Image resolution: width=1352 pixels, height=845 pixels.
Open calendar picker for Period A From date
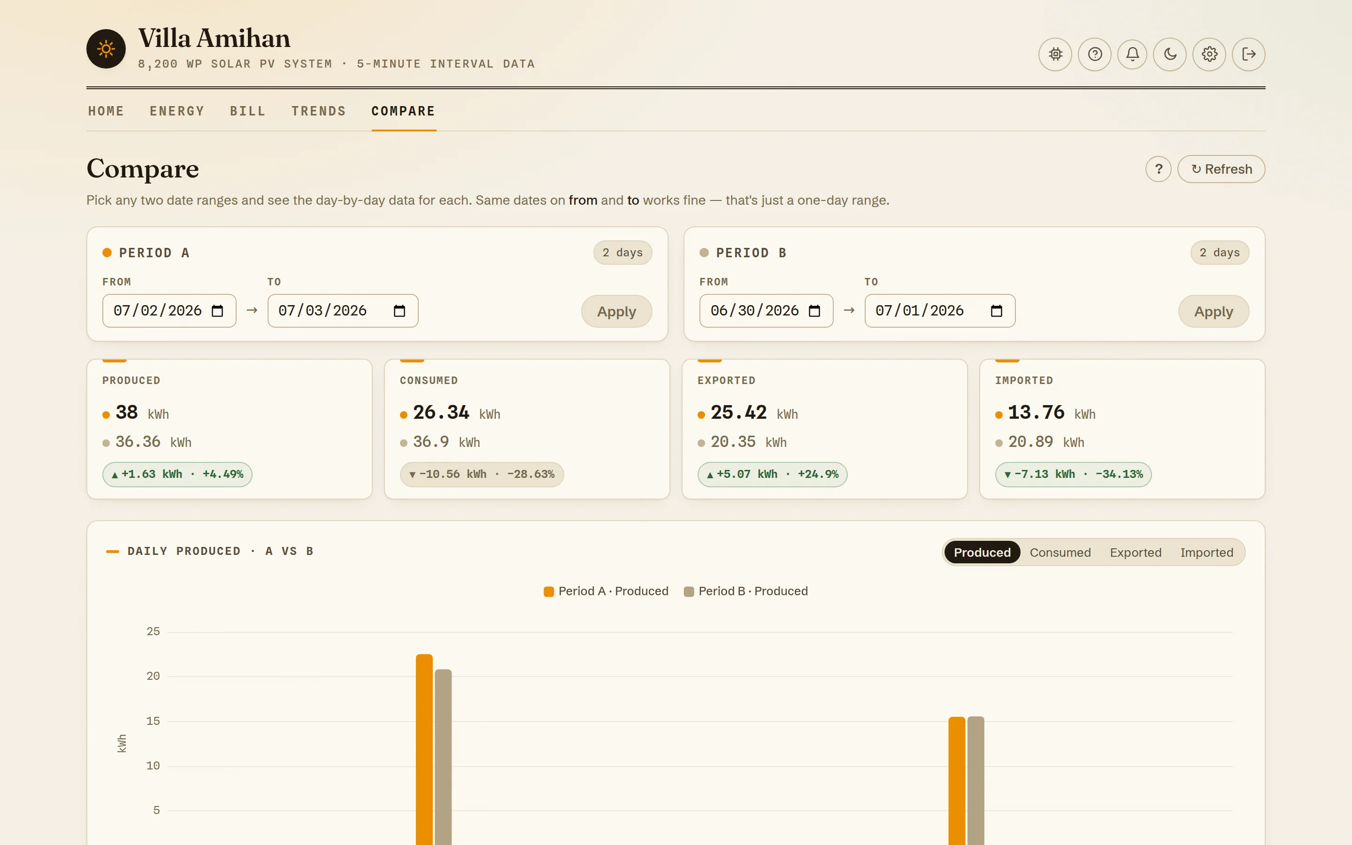tap(217, 311)
